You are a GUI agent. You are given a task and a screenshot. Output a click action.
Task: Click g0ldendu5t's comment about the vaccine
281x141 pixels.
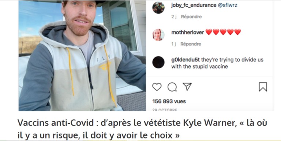[217, 63]
